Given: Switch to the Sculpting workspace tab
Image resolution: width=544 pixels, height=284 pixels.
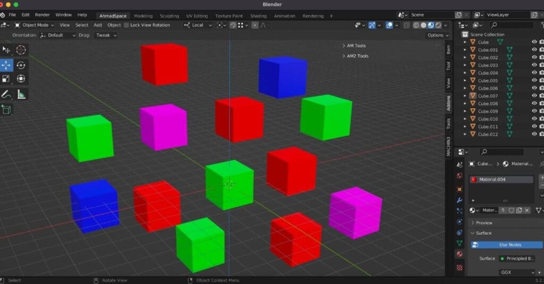Looking at the screenshot, I should point(169,16).
